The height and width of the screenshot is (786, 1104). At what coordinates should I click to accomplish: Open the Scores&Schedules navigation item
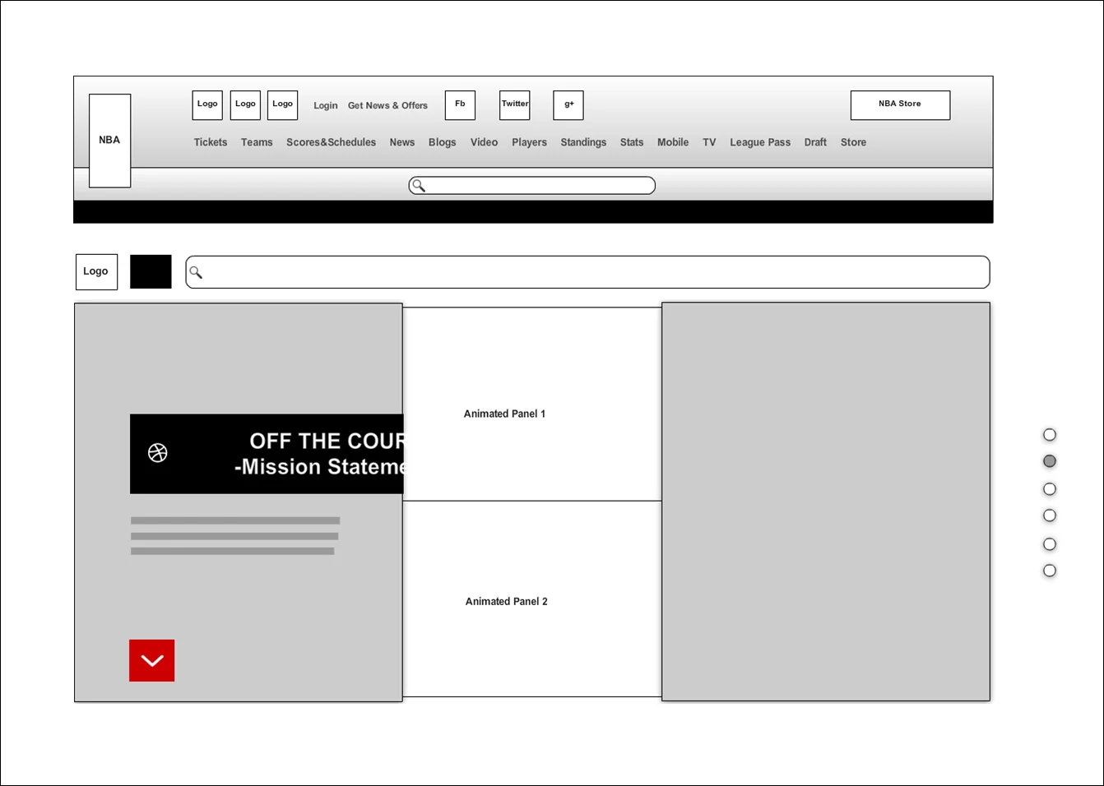pyautogui.click(x=331, y=141)
